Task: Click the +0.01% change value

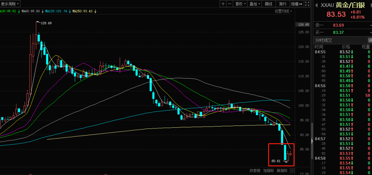Action: (x=357, y=17)
